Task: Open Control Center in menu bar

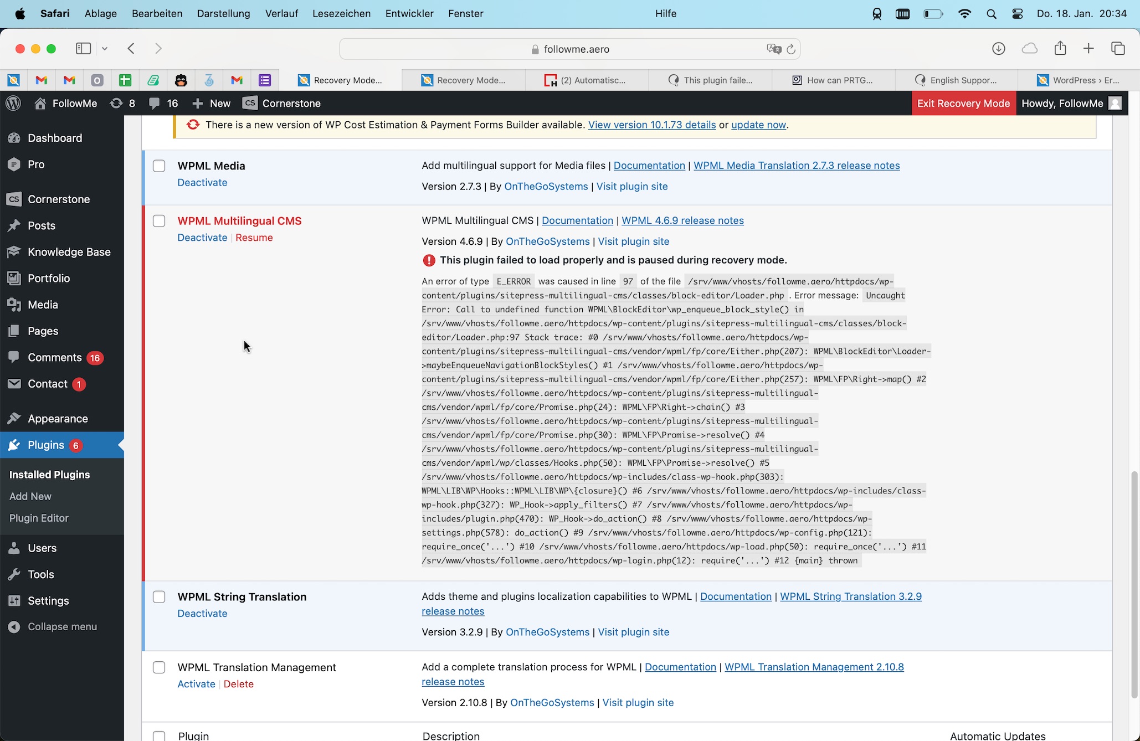Action: [x=1018, y=14]
